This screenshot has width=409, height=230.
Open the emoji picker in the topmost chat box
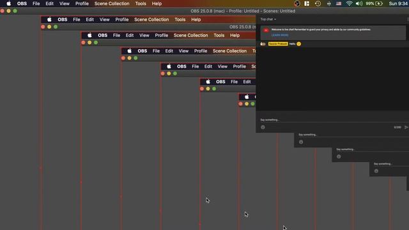pos(263,127)
